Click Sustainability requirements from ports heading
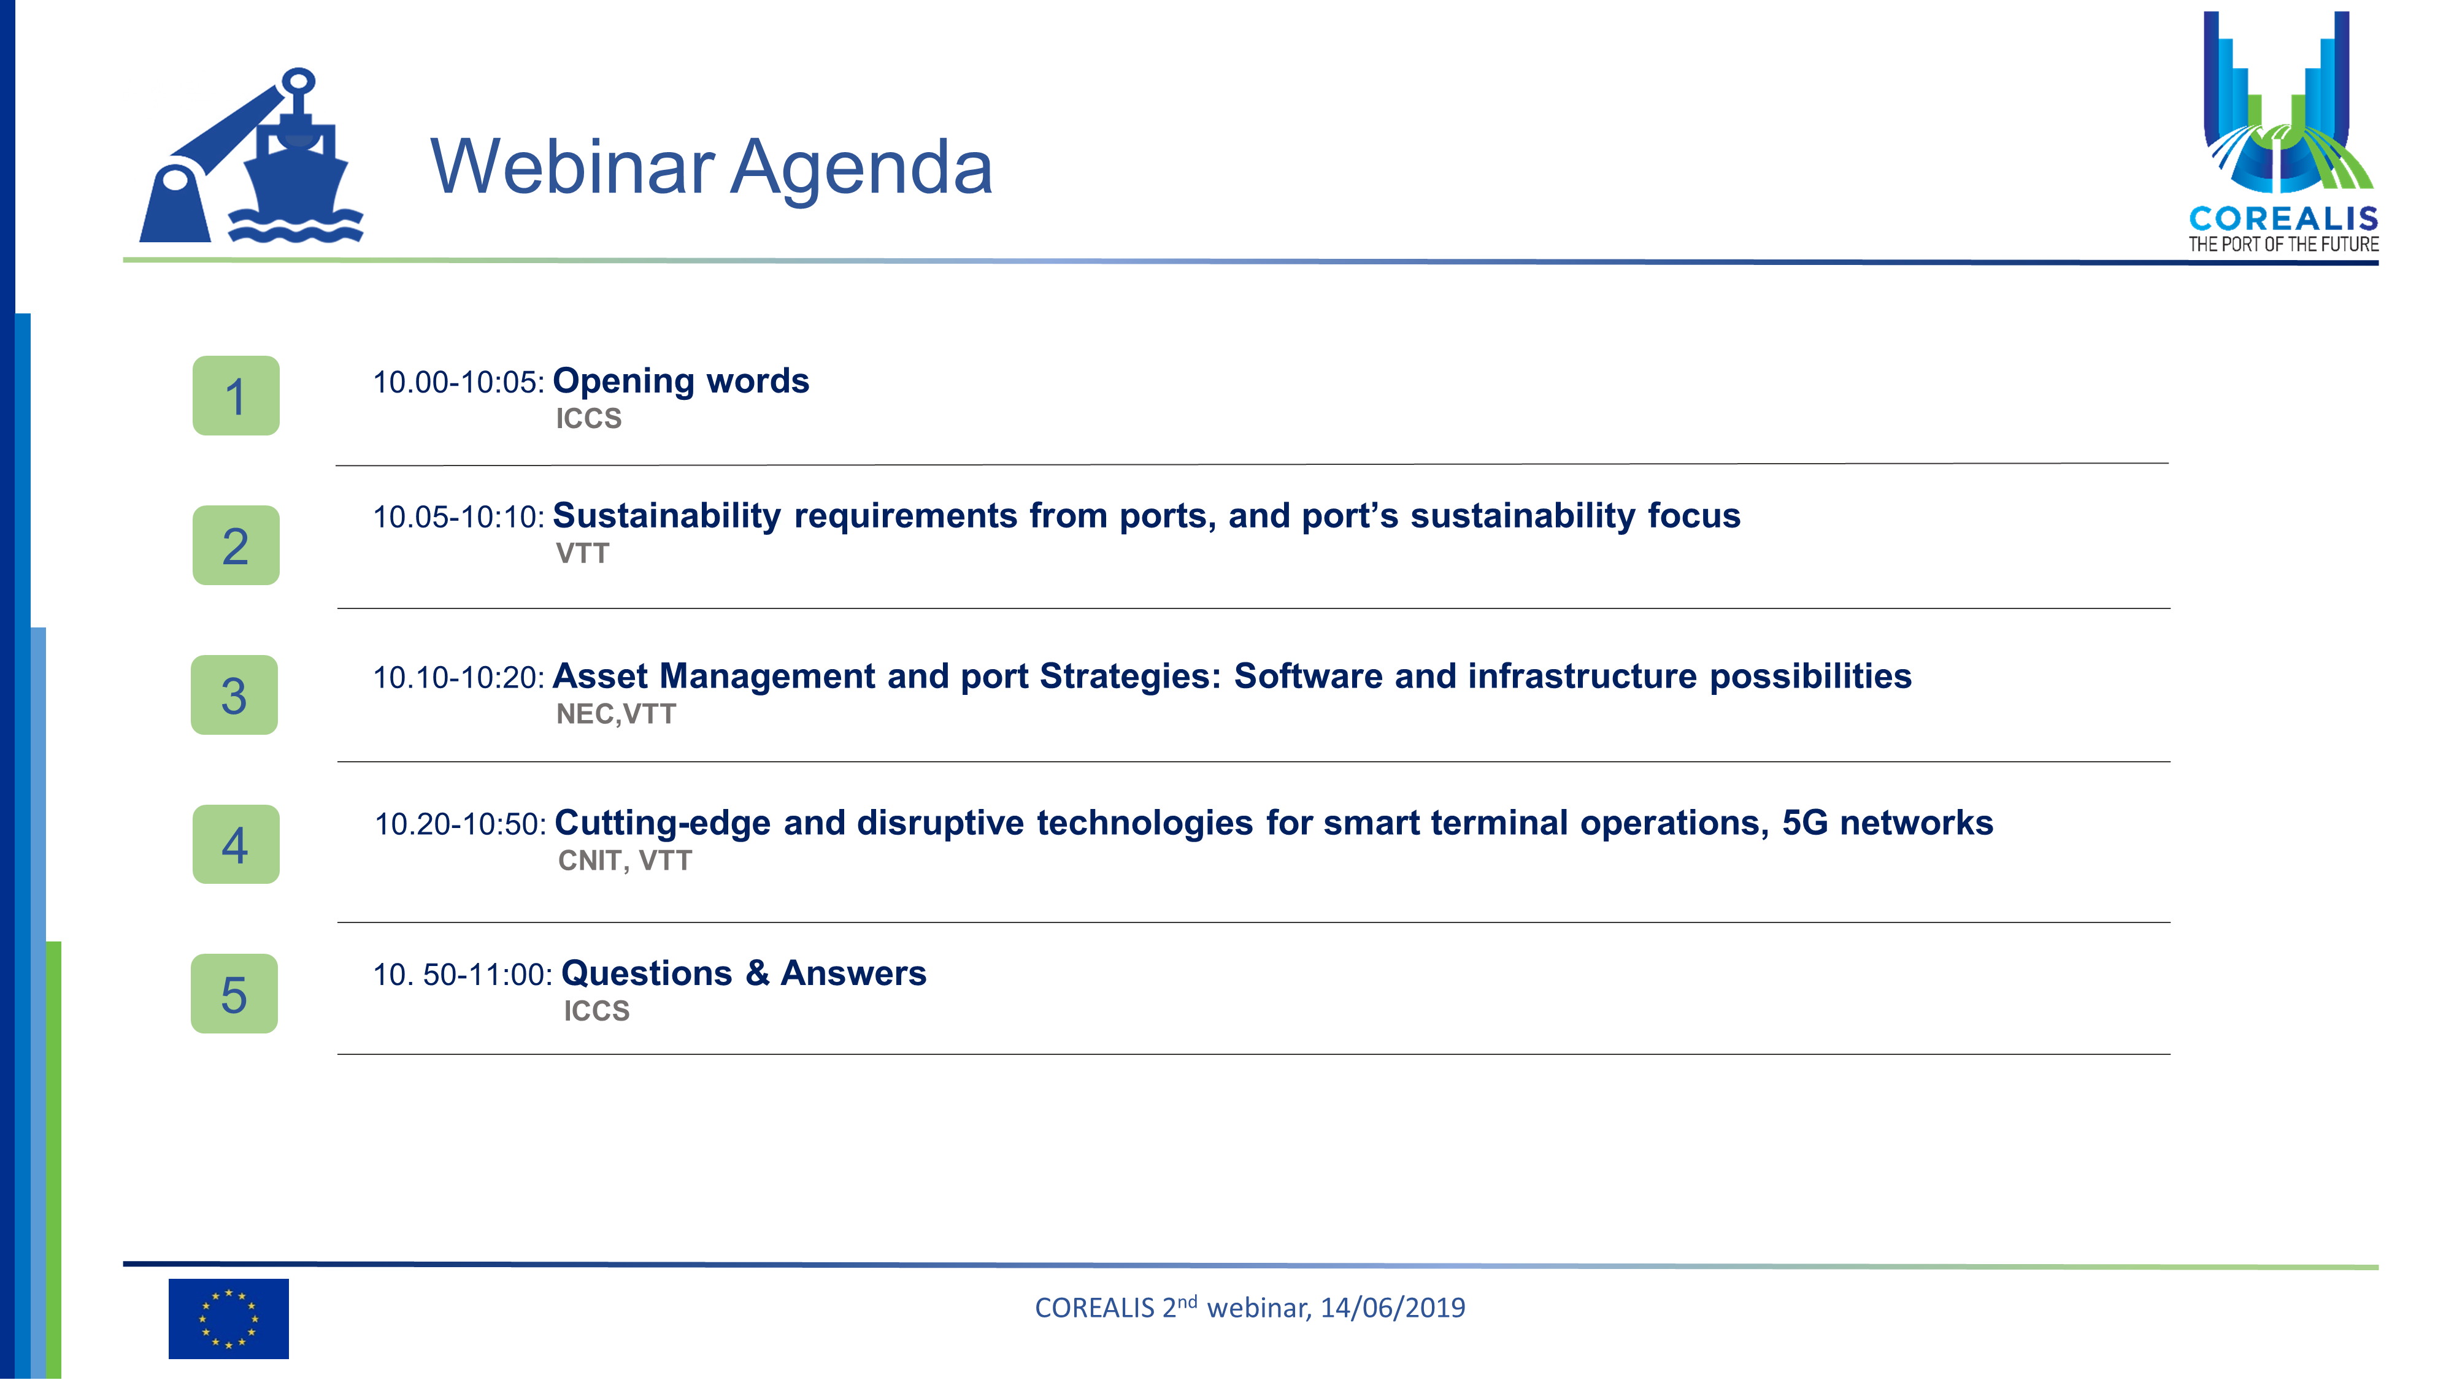This screenshot has width=2454, height=1380. pos(1147,516)
